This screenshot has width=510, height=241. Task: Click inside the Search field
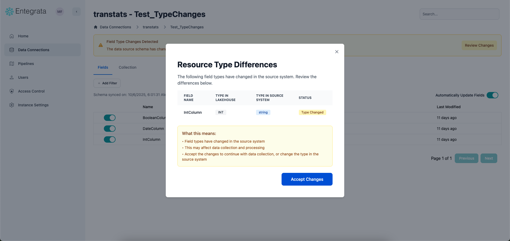click(459, 14)
